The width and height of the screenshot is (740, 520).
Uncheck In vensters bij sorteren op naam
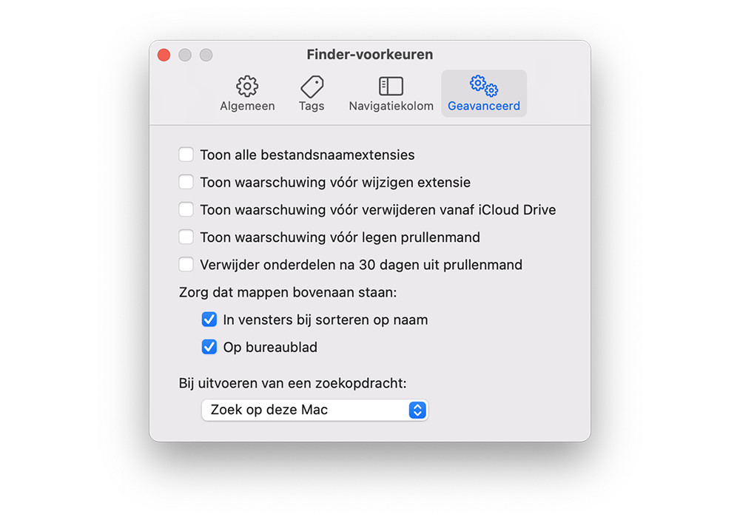coord(209,320)
